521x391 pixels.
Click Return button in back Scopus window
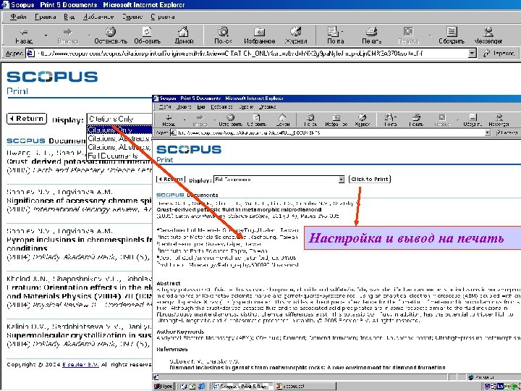27,119
